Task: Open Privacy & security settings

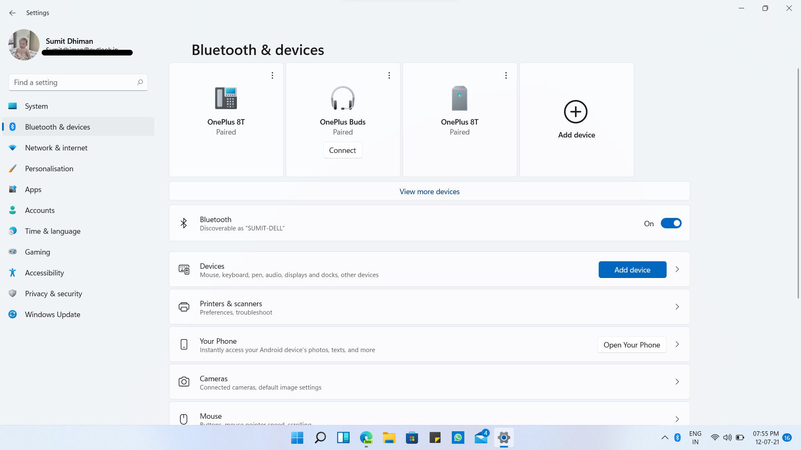Action: point(53,293)
